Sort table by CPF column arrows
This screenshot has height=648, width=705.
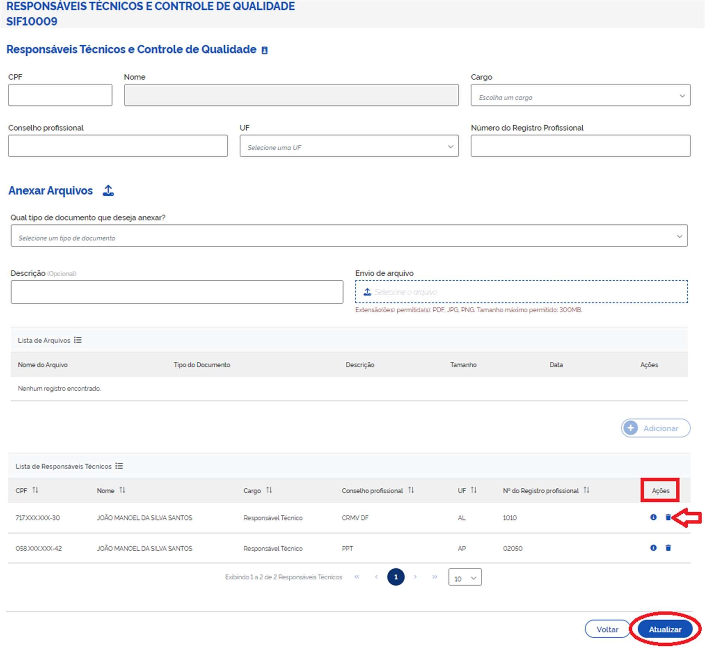pyautogui.click(x=35, y=490)
